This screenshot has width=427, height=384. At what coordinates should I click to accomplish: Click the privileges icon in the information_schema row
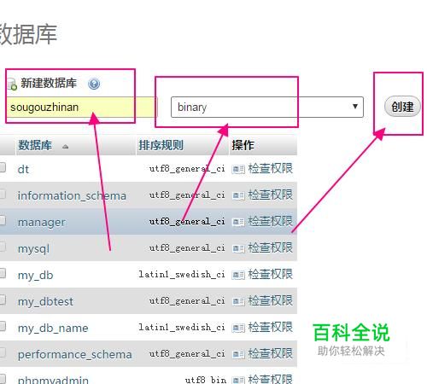[x=238, y=195]
